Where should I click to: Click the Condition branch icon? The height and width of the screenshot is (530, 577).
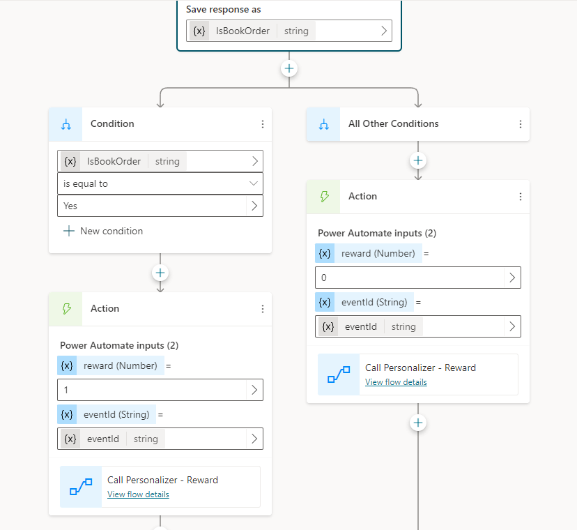[x=66, y=124]
